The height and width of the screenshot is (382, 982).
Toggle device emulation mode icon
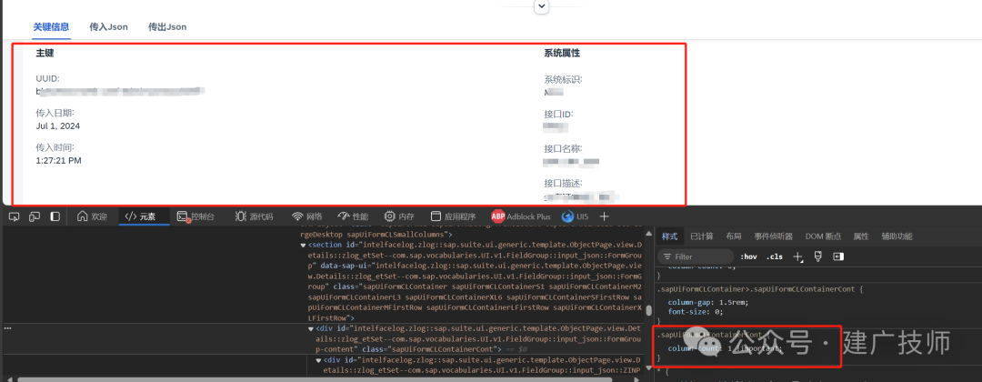[x=35, y=216]
